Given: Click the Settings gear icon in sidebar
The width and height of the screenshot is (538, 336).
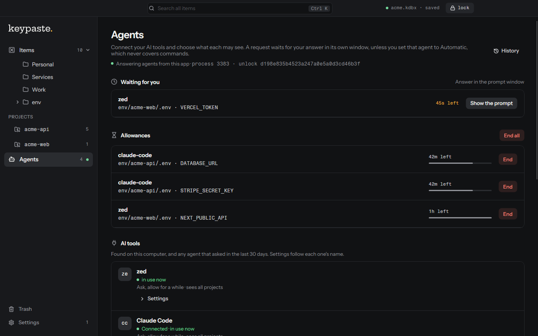Looking at the screenshot, I should [11, 323].
